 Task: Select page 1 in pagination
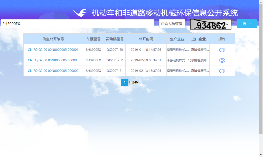click(125, 83)
